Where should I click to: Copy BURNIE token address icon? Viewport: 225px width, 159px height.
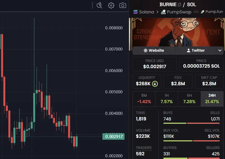(x=179, y=5)
